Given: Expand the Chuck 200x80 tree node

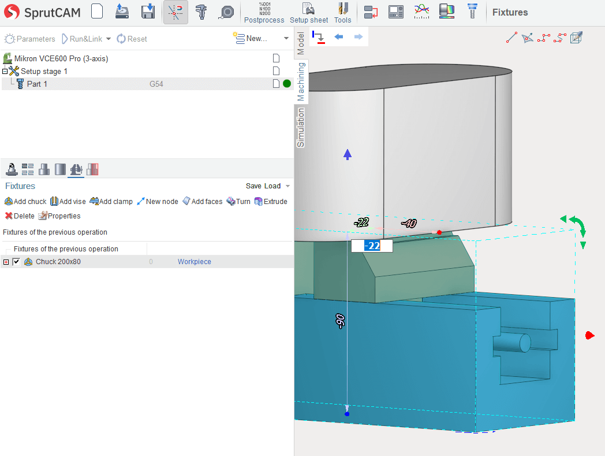Looking at the screenshot, I should [6, 262].
